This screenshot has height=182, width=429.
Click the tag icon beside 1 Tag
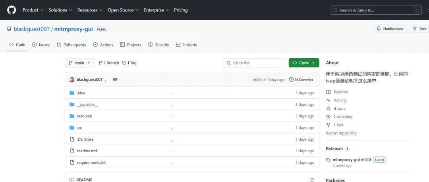click(124, 63)
